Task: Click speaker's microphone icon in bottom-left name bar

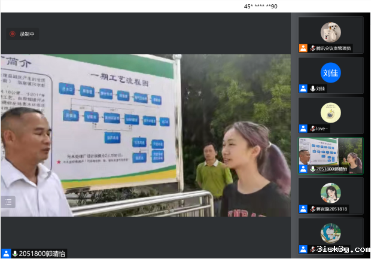Action: pyautogui.click(x=15, y=254)
